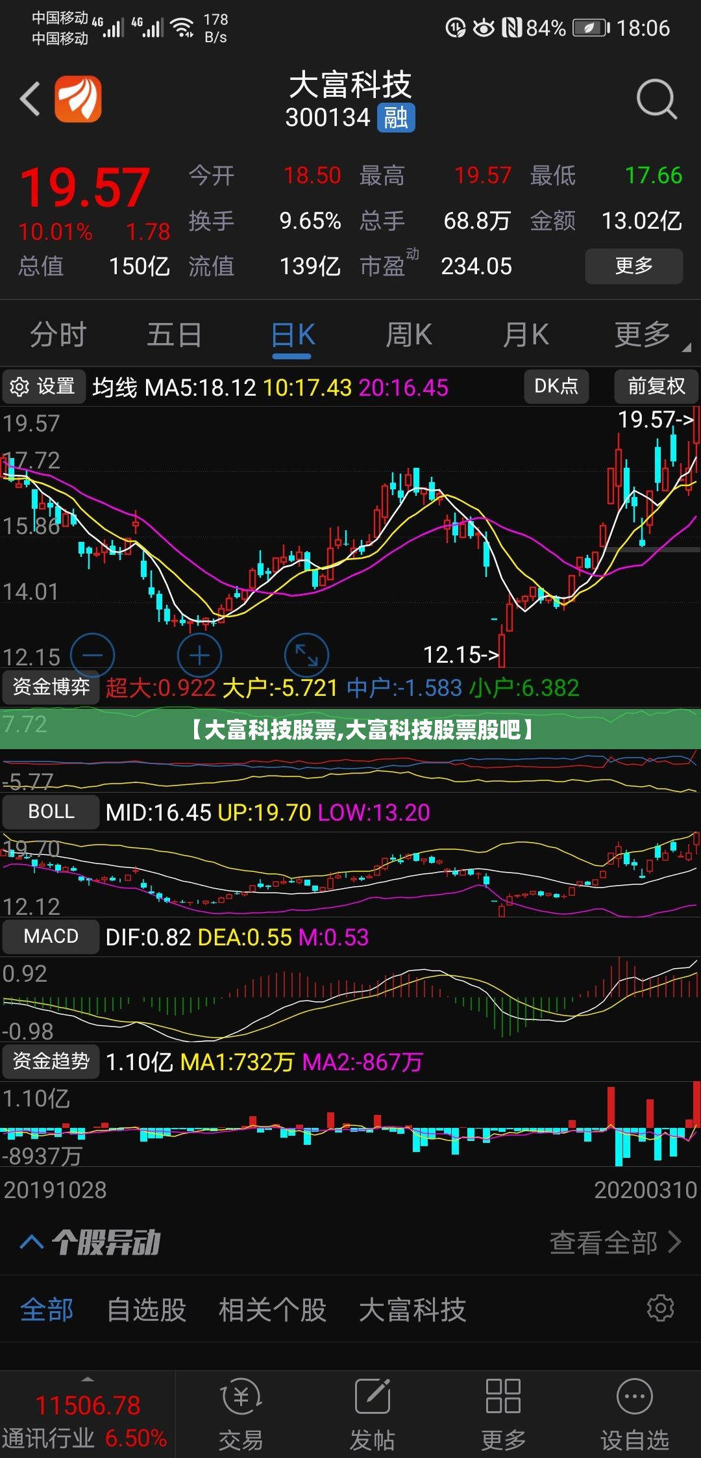The height and width of the screenshot is (1458, 701).
Task: Collapse 个股异动 section chevron
Action: click(x=32, y=1242)
